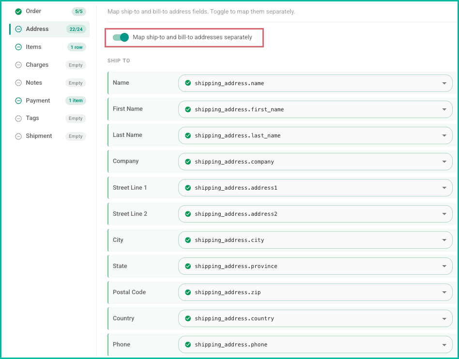459x359 pixels.
Task: Click the 22/24 badge next to Address
Action: pos(76,29)
